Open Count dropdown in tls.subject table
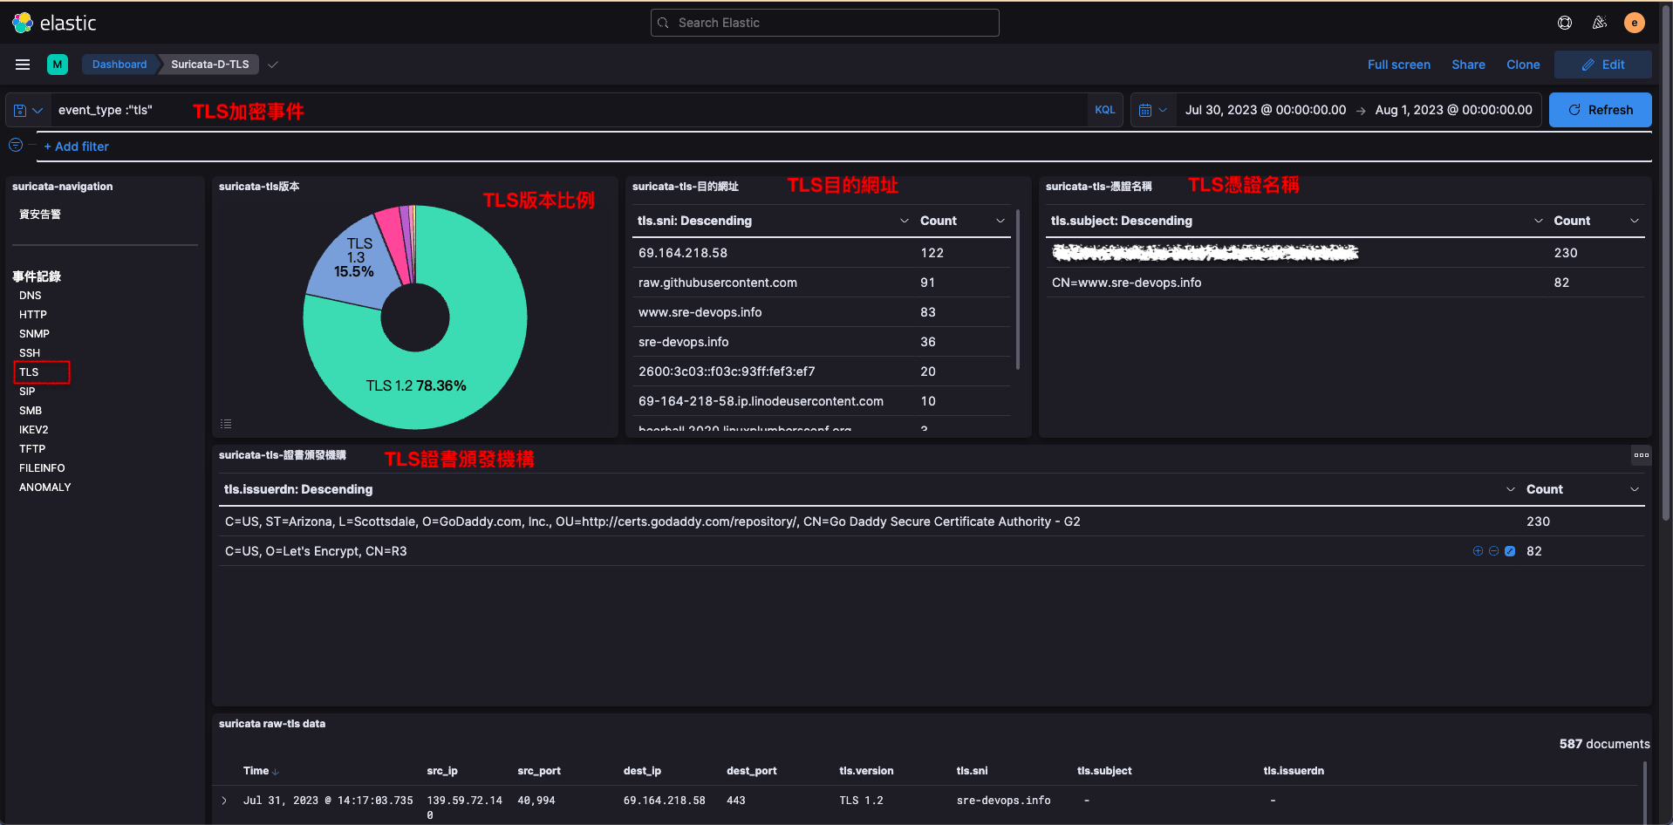The image size is (1673, 825). coord(1635,221)
